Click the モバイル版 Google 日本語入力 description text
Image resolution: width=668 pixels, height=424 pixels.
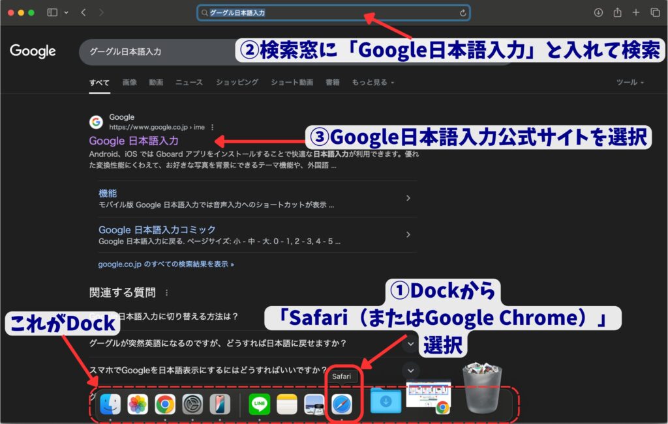217,205
